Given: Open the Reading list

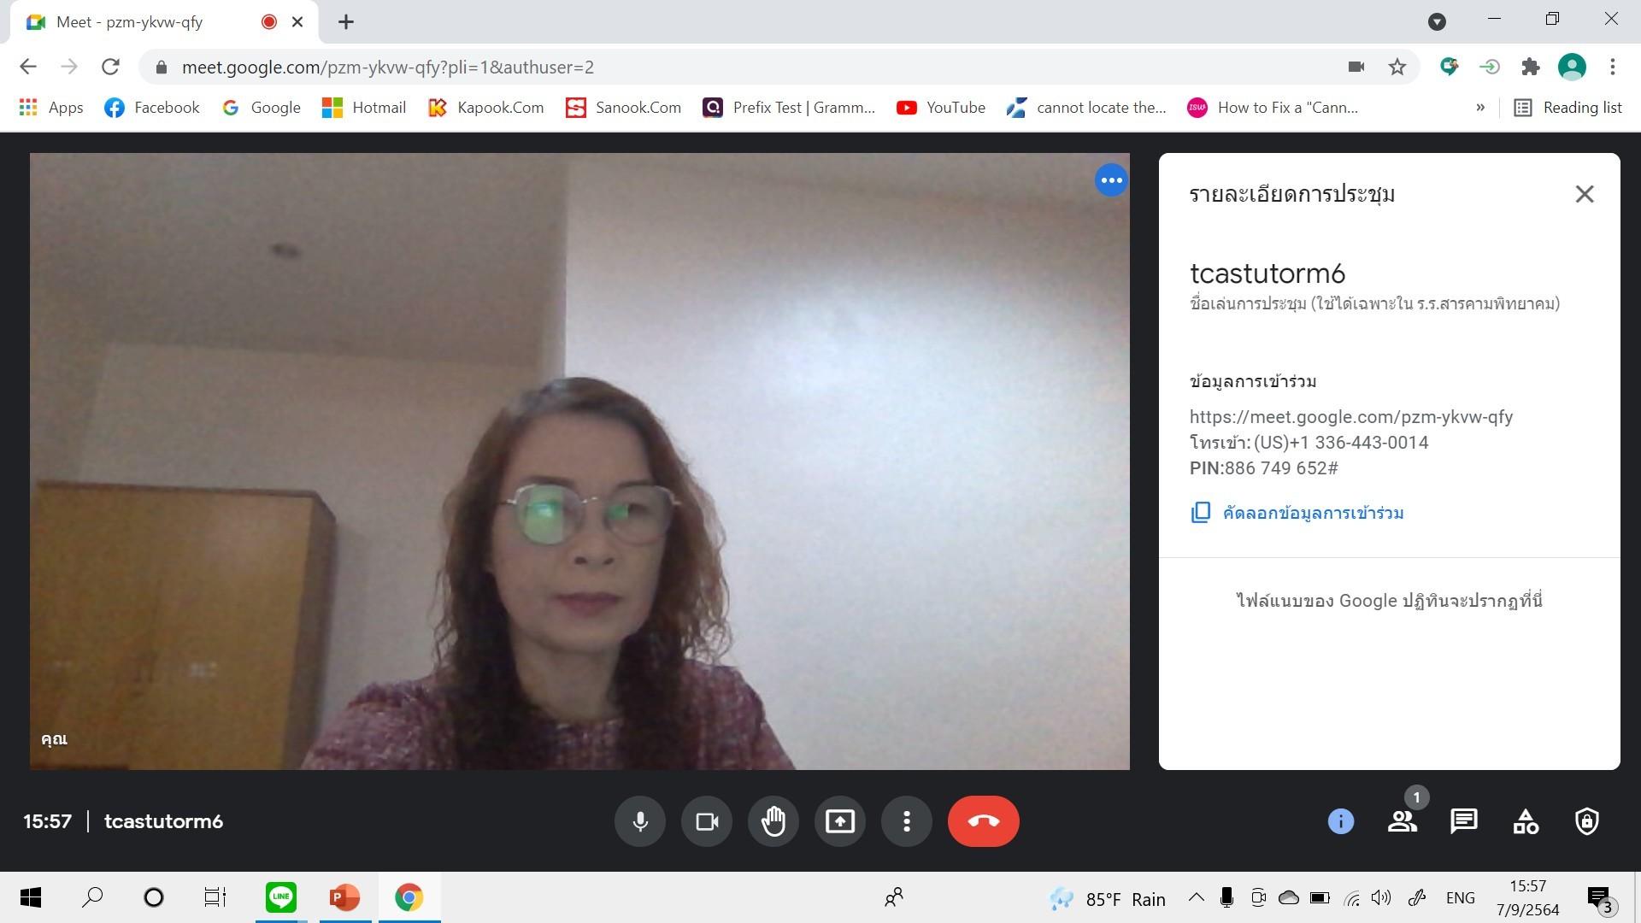Looking at the screenshot, I should (1567, 108).
